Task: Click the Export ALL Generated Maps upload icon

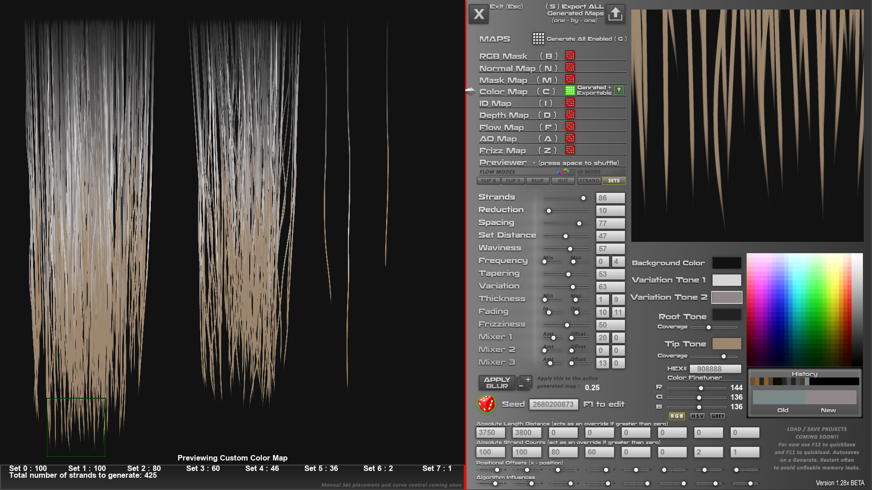Action: 615,14
